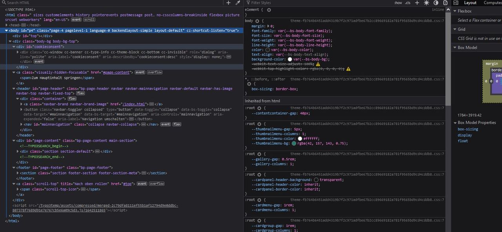The height and width of the screenshot is (232, 502).
Task: Expand the cc-window div node
Action: click(18, 52)
